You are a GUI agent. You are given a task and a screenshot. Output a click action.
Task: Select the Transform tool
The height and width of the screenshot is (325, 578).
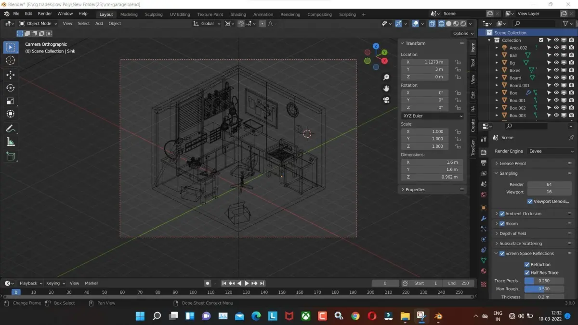click(11, 114)
